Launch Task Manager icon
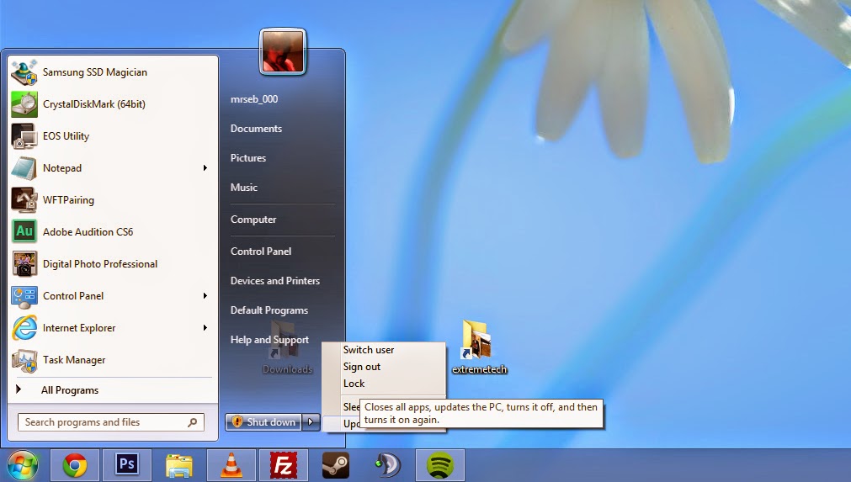Image resolution: width=851 pixels, height=482 pixels. 24,360
